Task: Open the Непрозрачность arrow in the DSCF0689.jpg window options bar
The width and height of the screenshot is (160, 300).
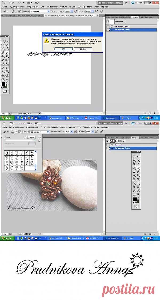Action: click(x=71, y=132)
